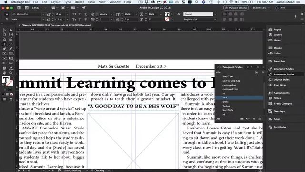
Task: Open the Layout menu
Action: 55,2
